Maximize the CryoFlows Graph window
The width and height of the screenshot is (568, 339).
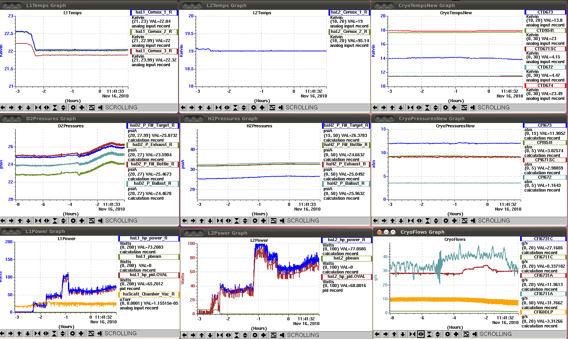coord(393,232)
